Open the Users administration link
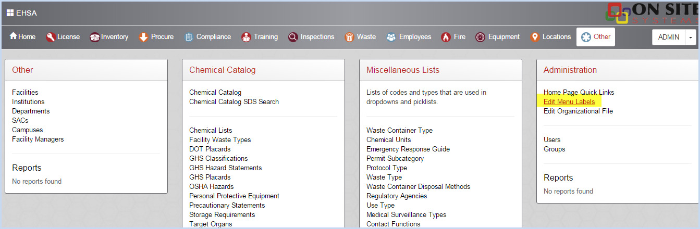This screenshot has width=700, height=229. pos(552,140)
